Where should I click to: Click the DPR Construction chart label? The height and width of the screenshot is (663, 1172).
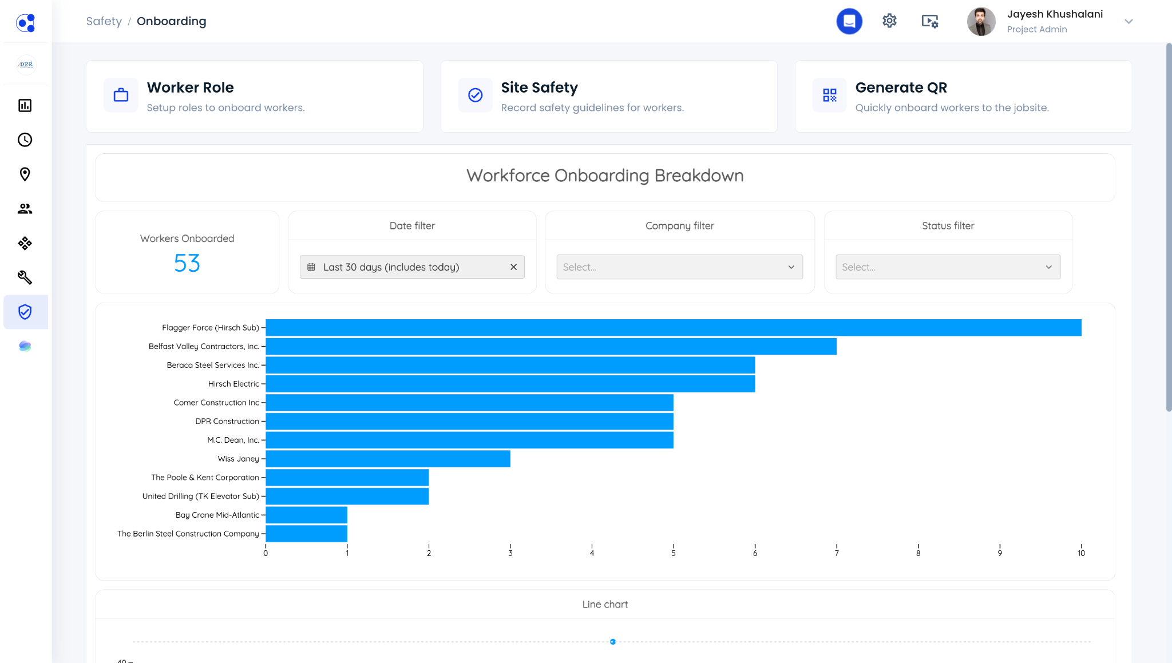[x=227, y=421]
